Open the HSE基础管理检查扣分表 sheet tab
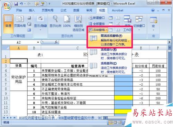The height and width of the screenshot is (127, 173). (x=76, y=118)
